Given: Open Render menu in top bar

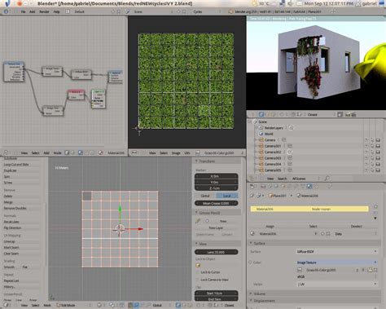Looking at the screenshot, I should pyautogui.click(x=44, y=11).
